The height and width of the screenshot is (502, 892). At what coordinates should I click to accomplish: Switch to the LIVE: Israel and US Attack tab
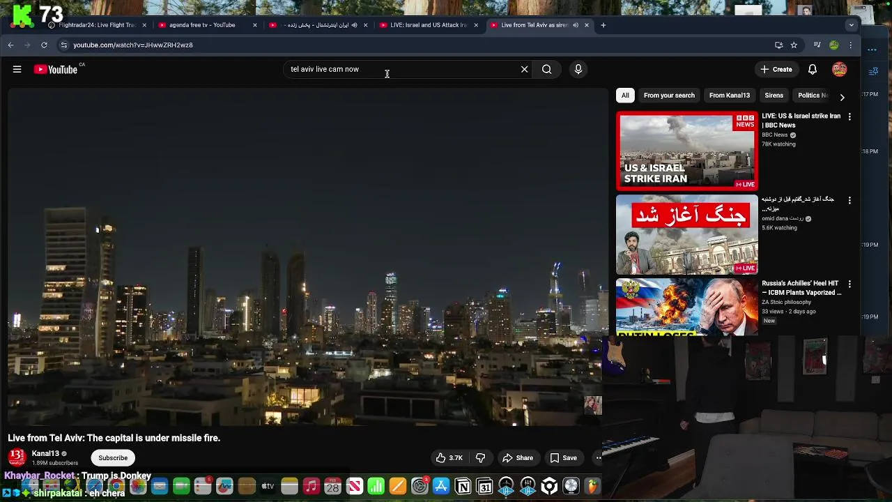coord(429,25)
